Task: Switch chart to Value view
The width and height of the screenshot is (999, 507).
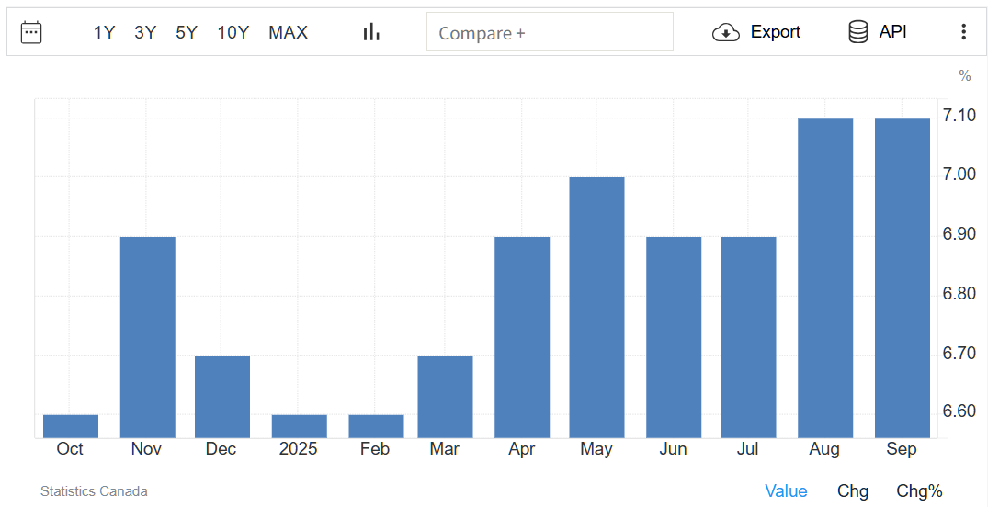Action: (786, 491)
